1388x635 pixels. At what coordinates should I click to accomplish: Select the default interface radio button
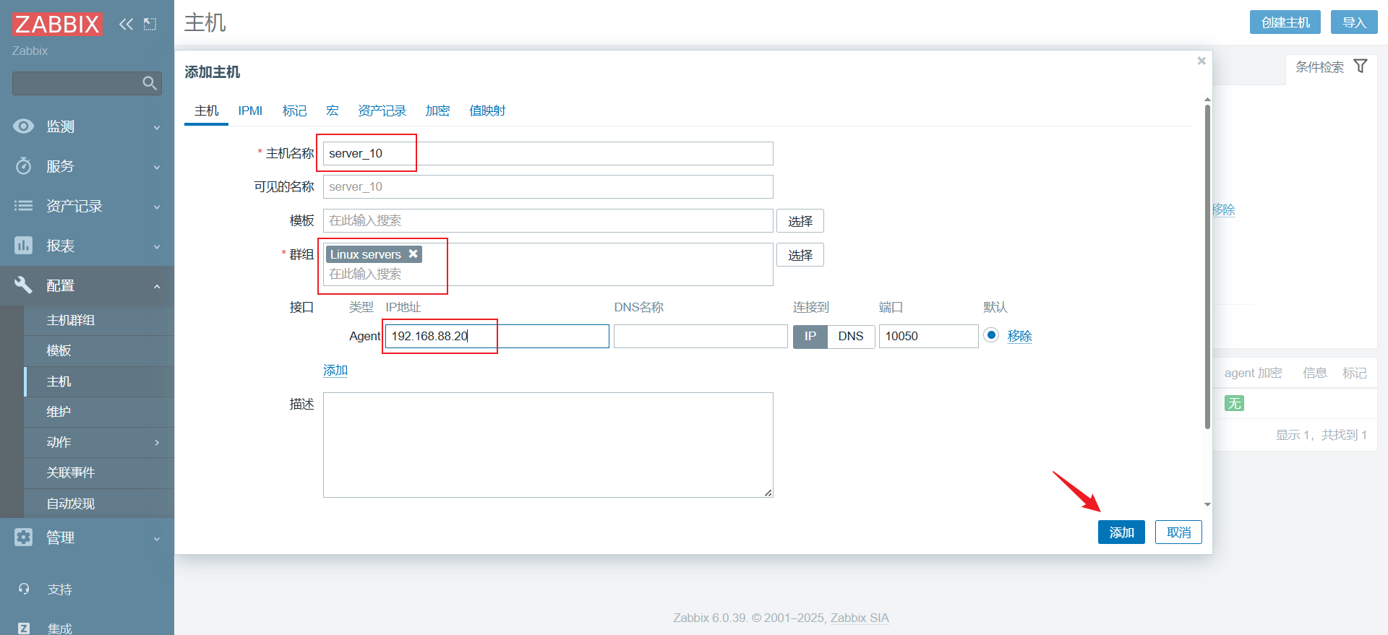(x=991, y=335)
